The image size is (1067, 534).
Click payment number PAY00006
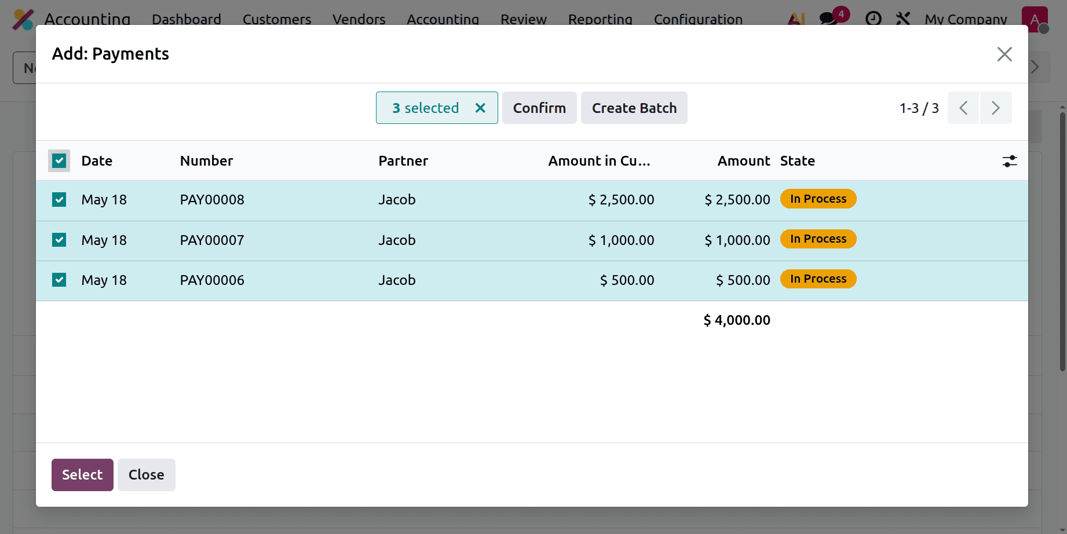tap(212, 280)
